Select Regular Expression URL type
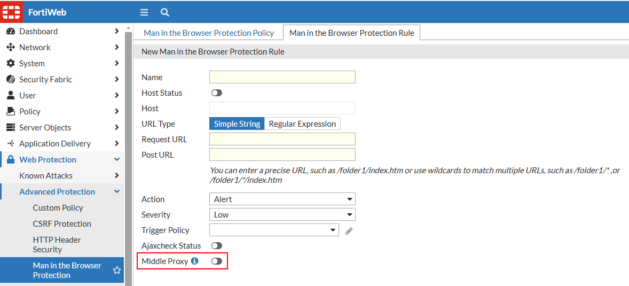 click(x=302, y=124)
